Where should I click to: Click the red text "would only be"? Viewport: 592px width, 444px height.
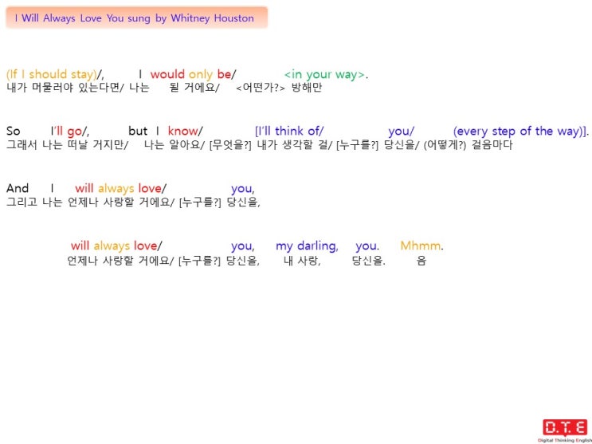(190, 74)
